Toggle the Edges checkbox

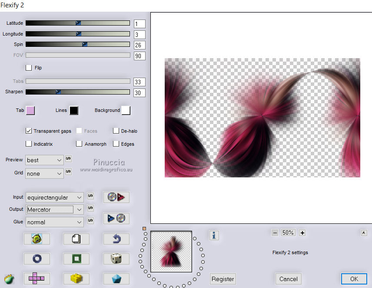coord(116,144)
